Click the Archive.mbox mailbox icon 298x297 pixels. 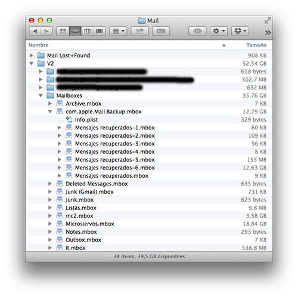pyautogui.click(x=60, y=103)
